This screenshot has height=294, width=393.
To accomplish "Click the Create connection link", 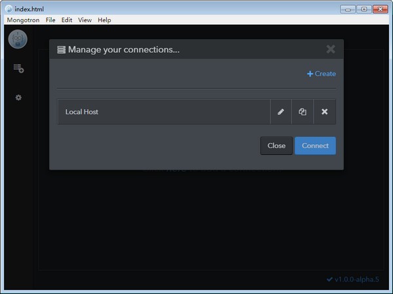I will coord(322,74).
